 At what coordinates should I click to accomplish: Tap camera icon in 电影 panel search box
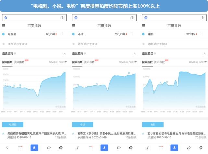(202, 18)
